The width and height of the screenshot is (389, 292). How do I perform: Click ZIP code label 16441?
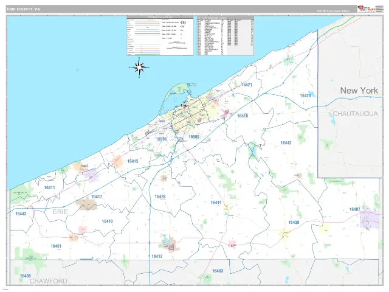(x=216, y=203)
